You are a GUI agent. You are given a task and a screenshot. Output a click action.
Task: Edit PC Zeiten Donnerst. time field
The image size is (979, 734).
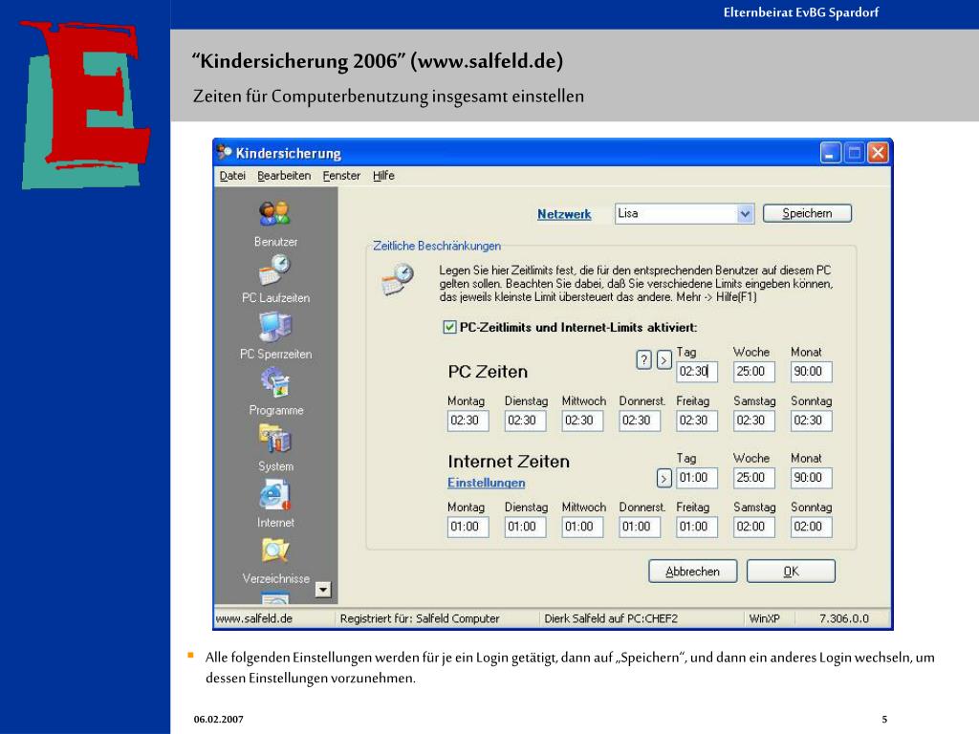pos(640,421)
